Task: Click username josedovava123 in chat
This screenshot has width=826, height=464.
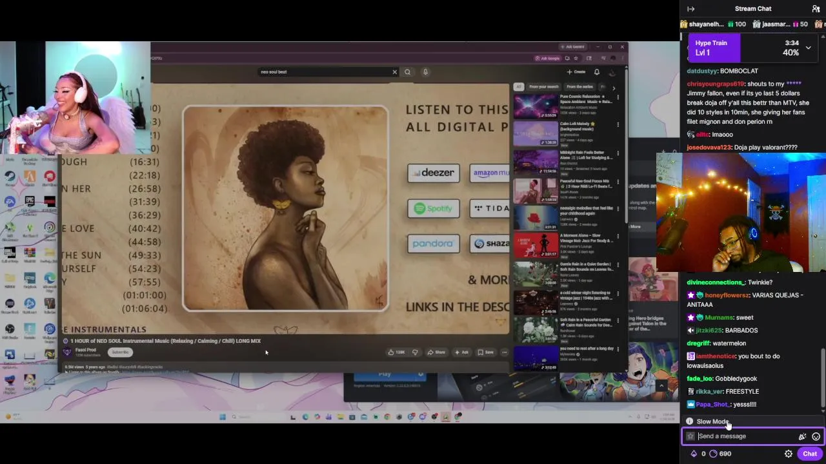Action: pyautogui.click(x=709, y=148)
